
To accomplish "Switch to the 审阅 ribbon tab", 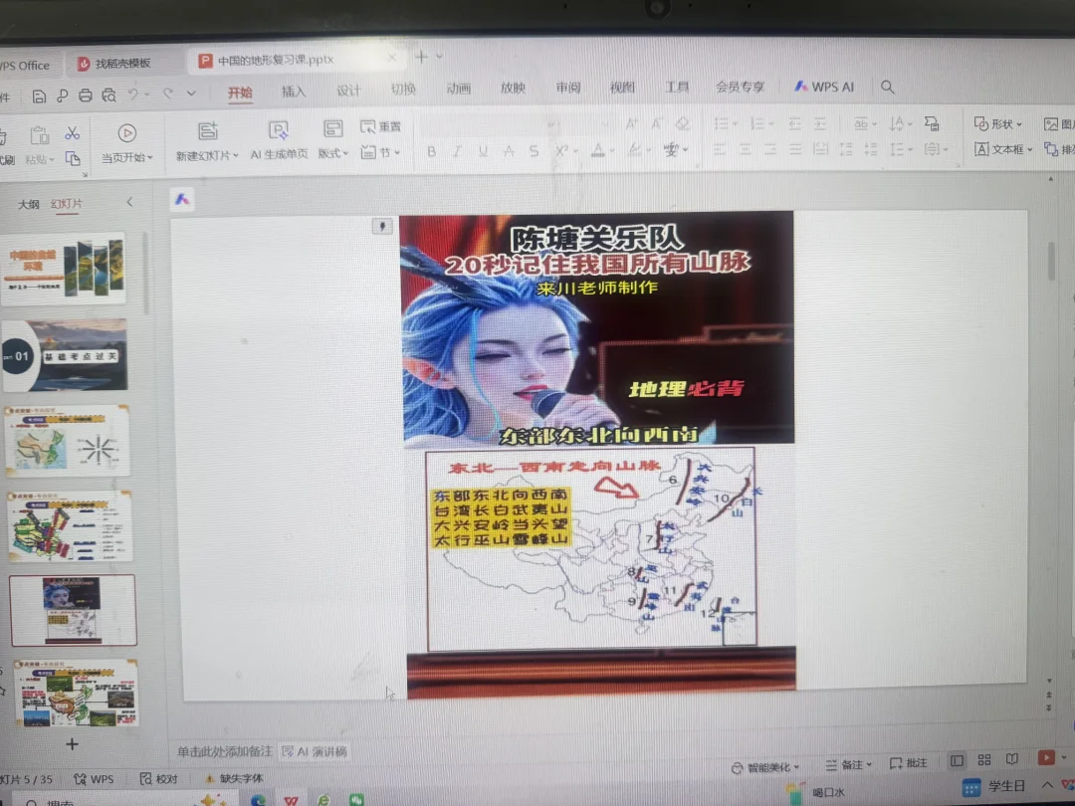I will [x=567, y=88].
